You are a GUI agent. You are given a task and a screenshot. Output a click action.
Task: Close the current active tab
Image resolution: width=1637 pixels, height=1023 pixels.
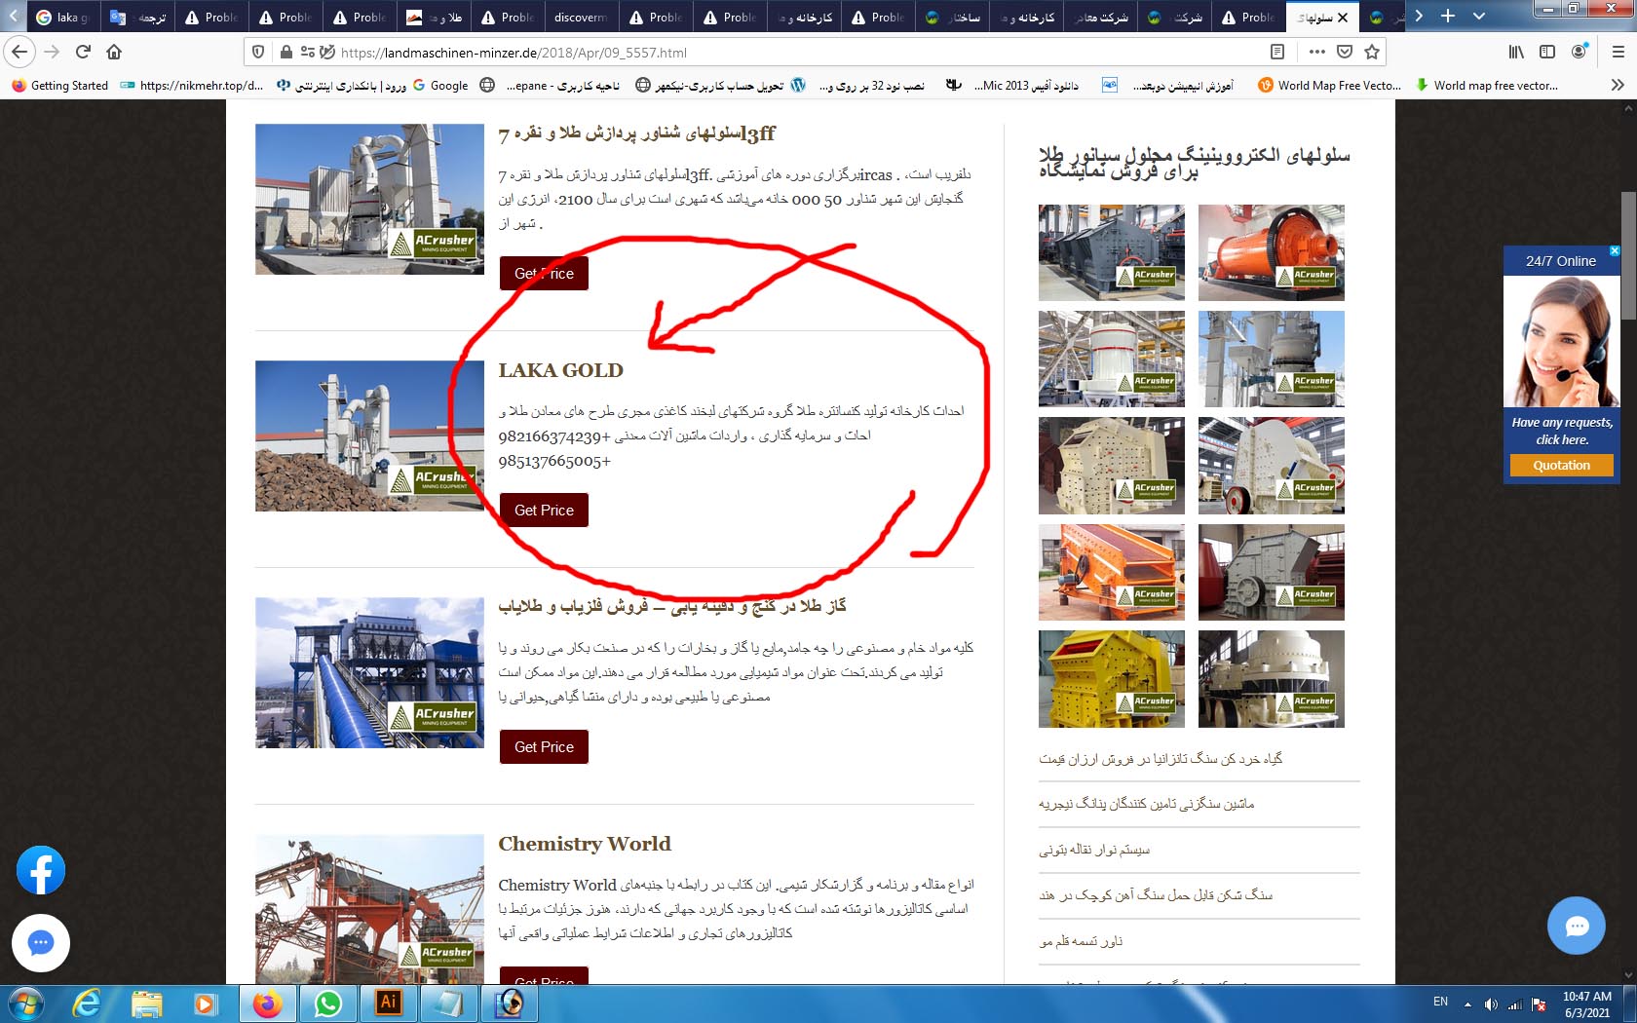[1343, 18]
